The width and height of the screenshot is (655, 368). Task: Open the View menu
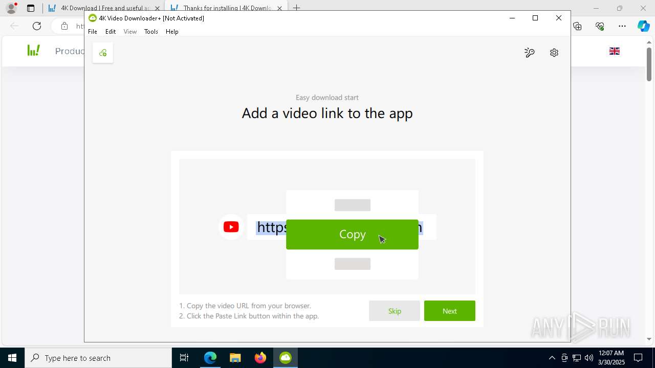[130, 32]
